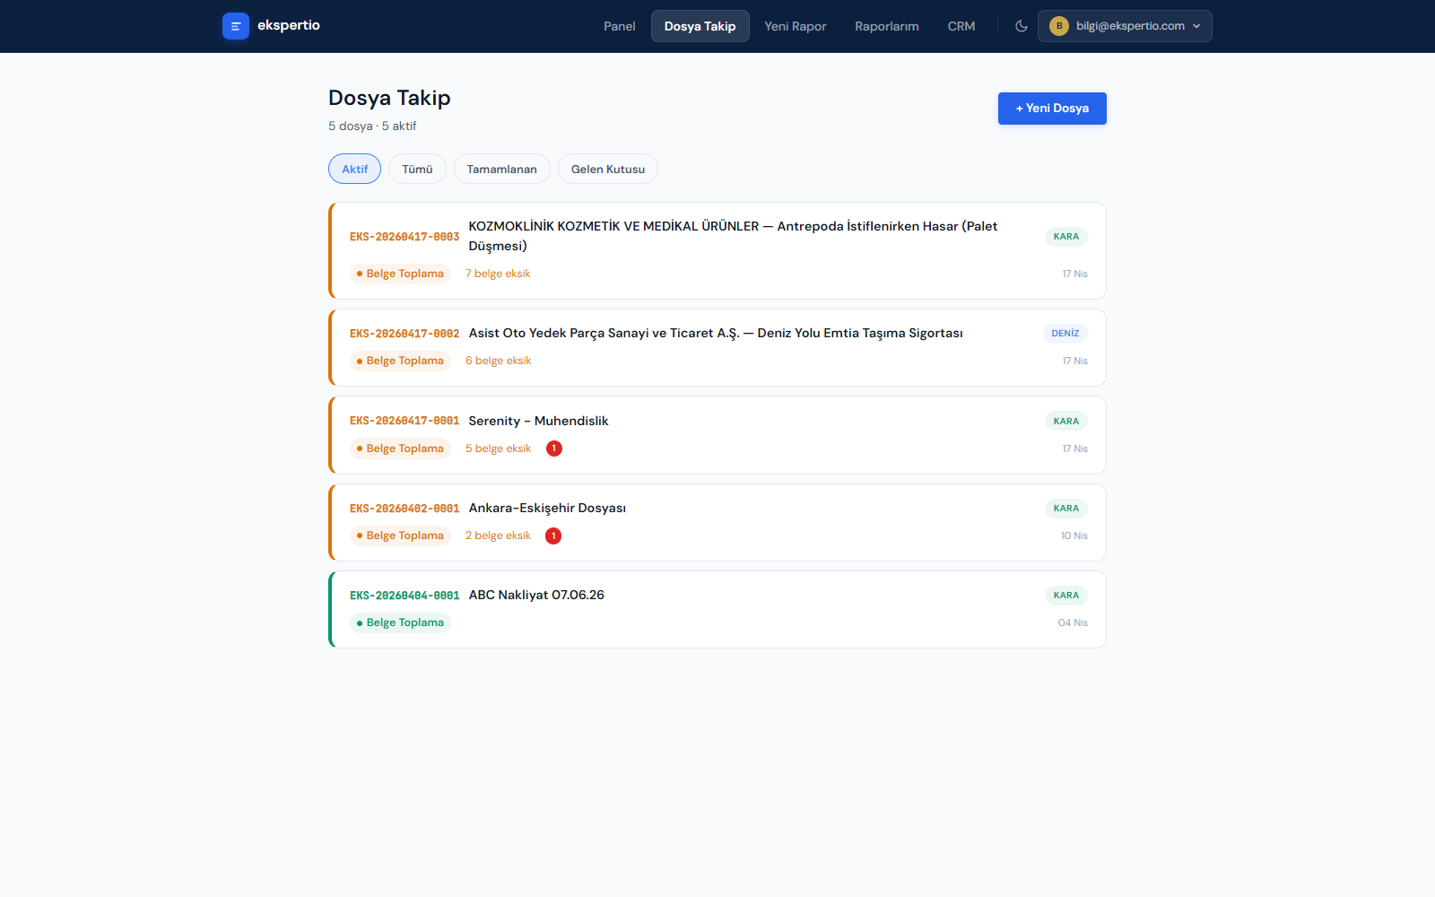Screen dimensions: 1435x897
Task: Toggle dark mode moon icon
Action: [x=1021, y=26]
